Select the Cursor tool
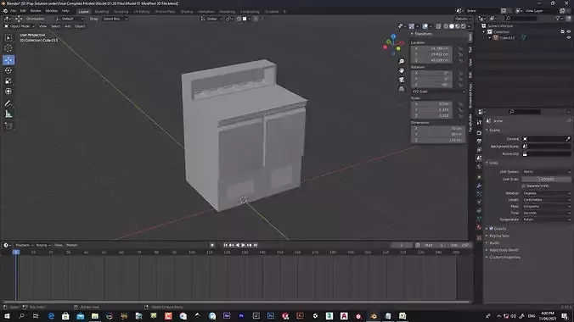The image size is (574, 322). coord(8,48)
